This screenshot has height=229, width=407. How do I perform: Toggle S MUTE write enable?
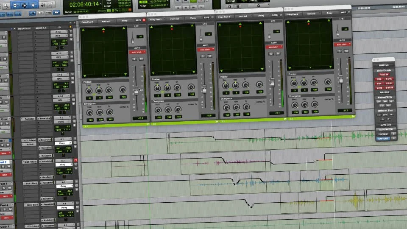click(389, 87)
